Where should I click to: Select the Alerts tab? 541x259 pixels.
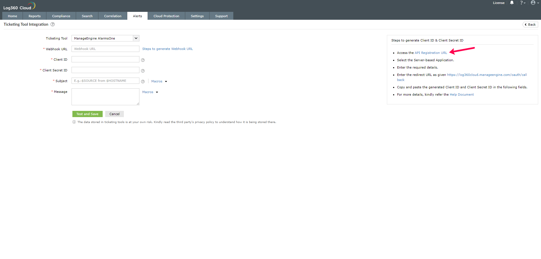coord(137,16)
